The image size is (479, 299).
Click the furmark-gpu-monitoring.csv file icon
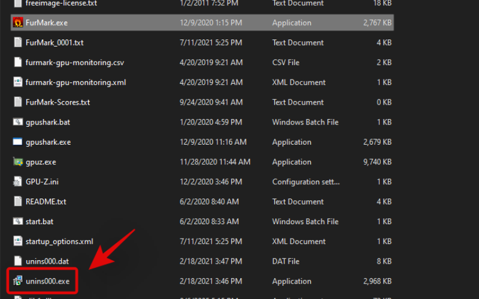click(18, 62)
